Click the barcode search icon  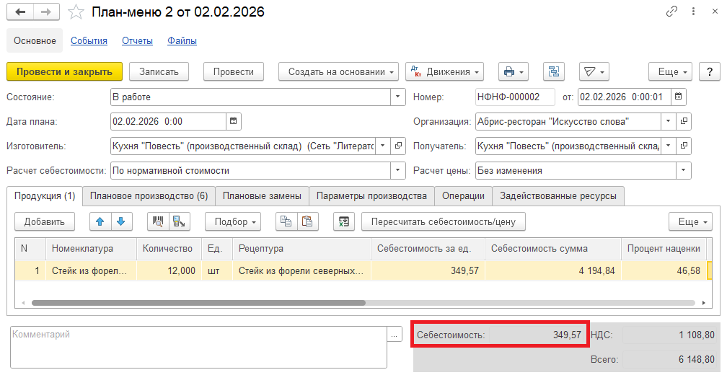pos(158,221)
